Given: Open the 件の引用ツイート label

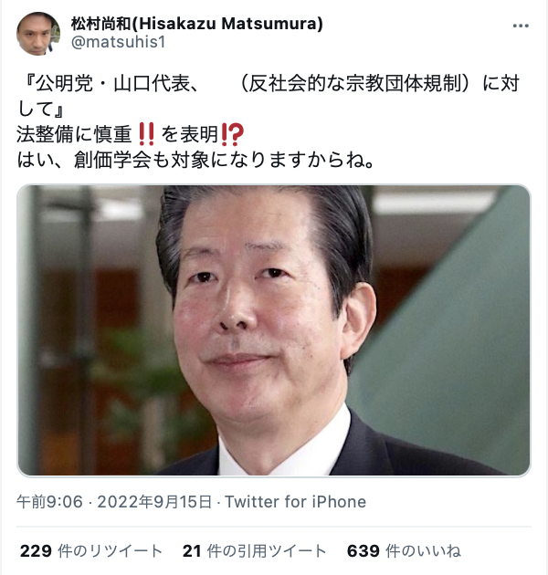Looking at the screenshot, I should [267, 550].
